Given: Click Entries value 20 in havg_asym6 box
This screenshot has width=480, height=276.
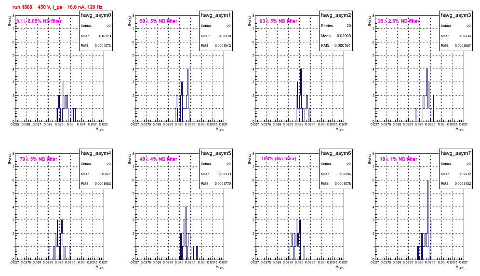Looking at the screenshot, I should 349,164.
